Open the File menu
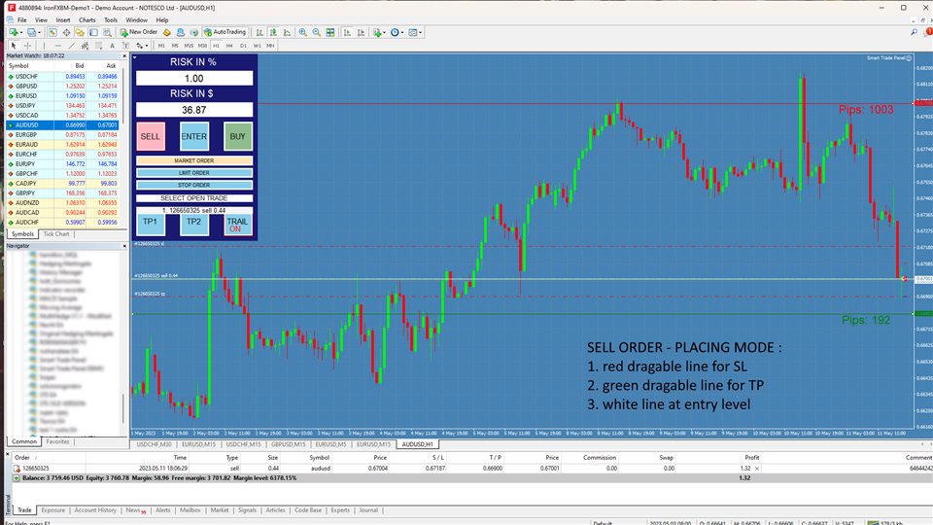This screenshot has height=525, width=933. coord(22,19)
